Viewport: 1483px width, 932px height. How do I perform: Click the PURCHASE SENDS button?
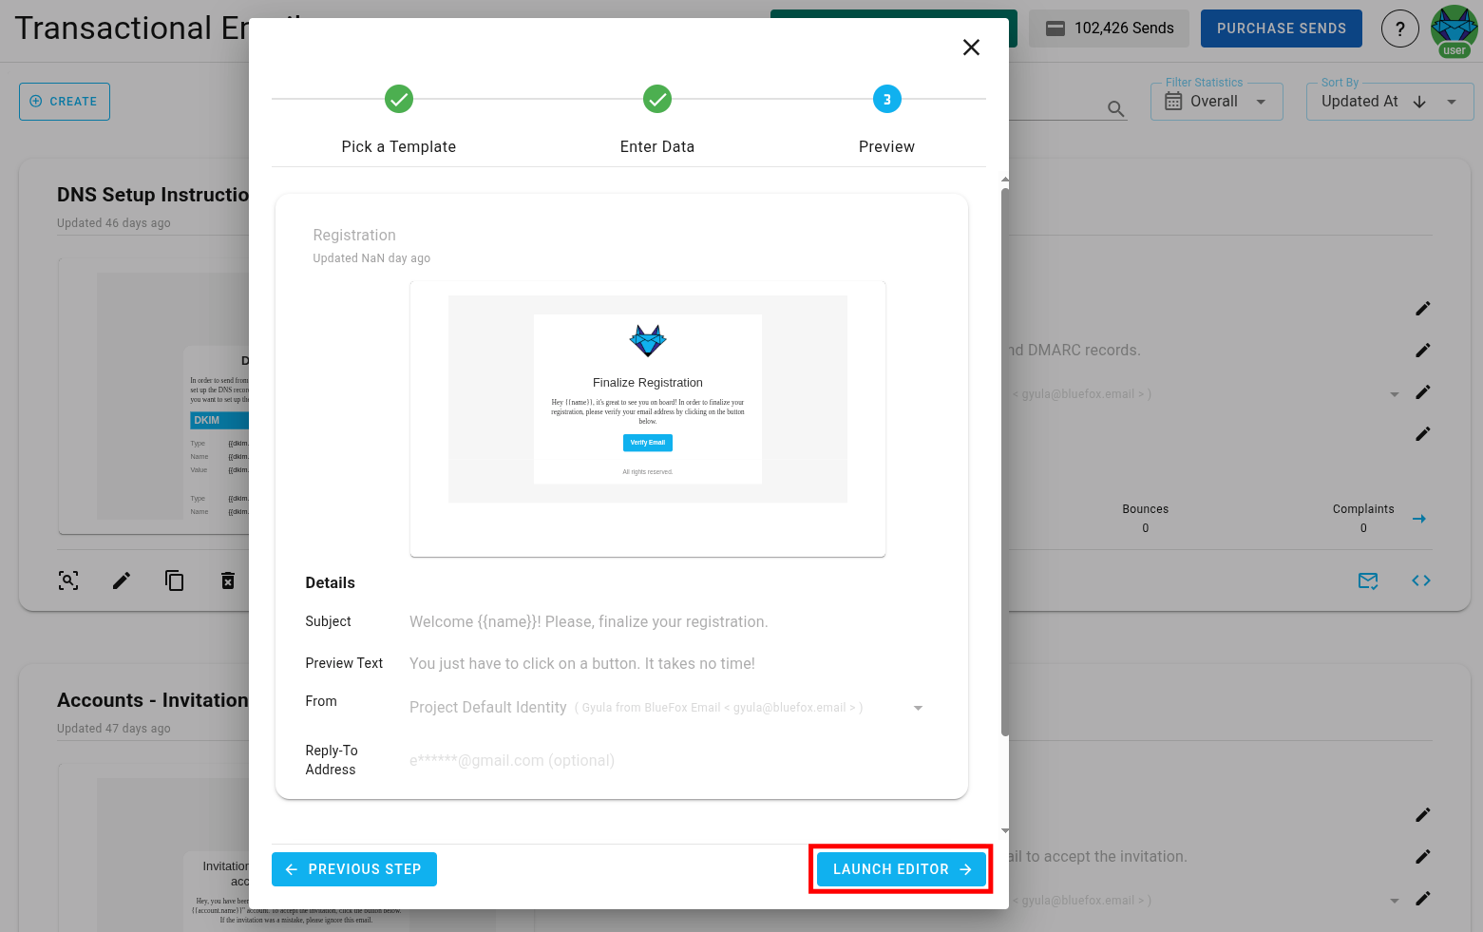click(x=1281, y=28)
